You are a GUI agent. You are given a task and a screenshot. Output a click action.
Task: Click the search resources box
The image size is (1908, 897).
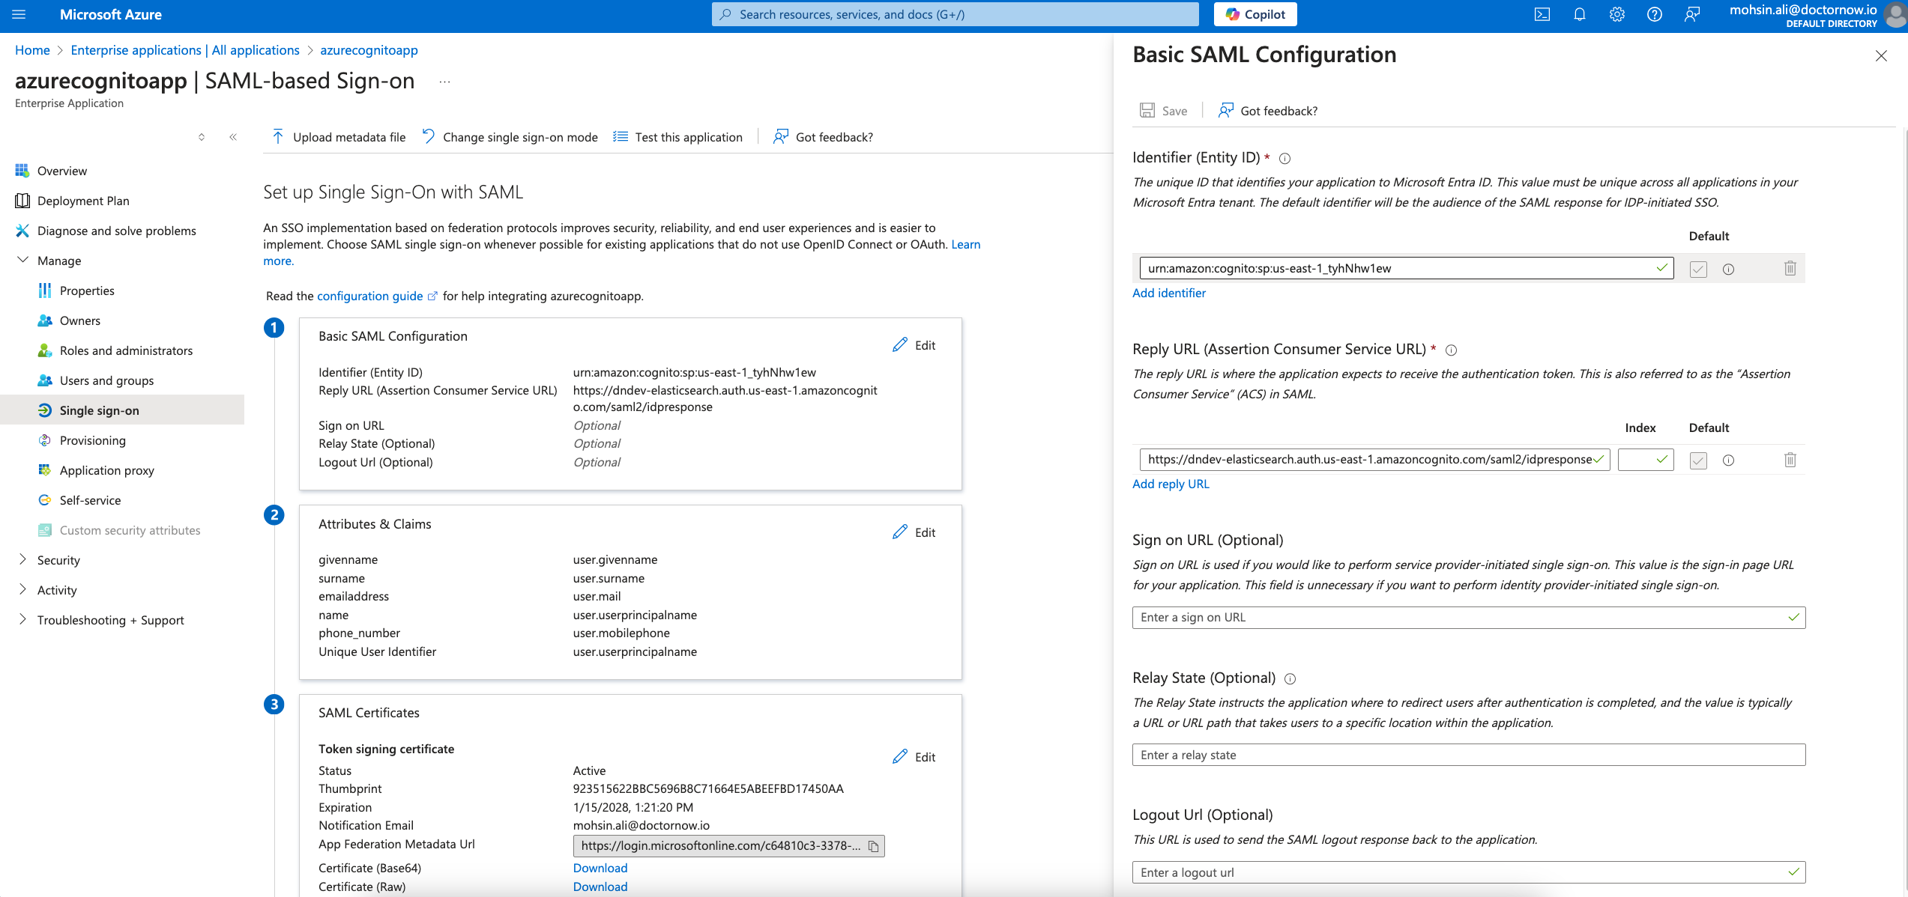coord(955,14)
